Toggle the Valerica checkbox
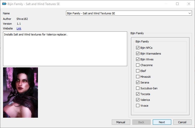This screenshot has height=128, width=195. (x=138, y=100)
